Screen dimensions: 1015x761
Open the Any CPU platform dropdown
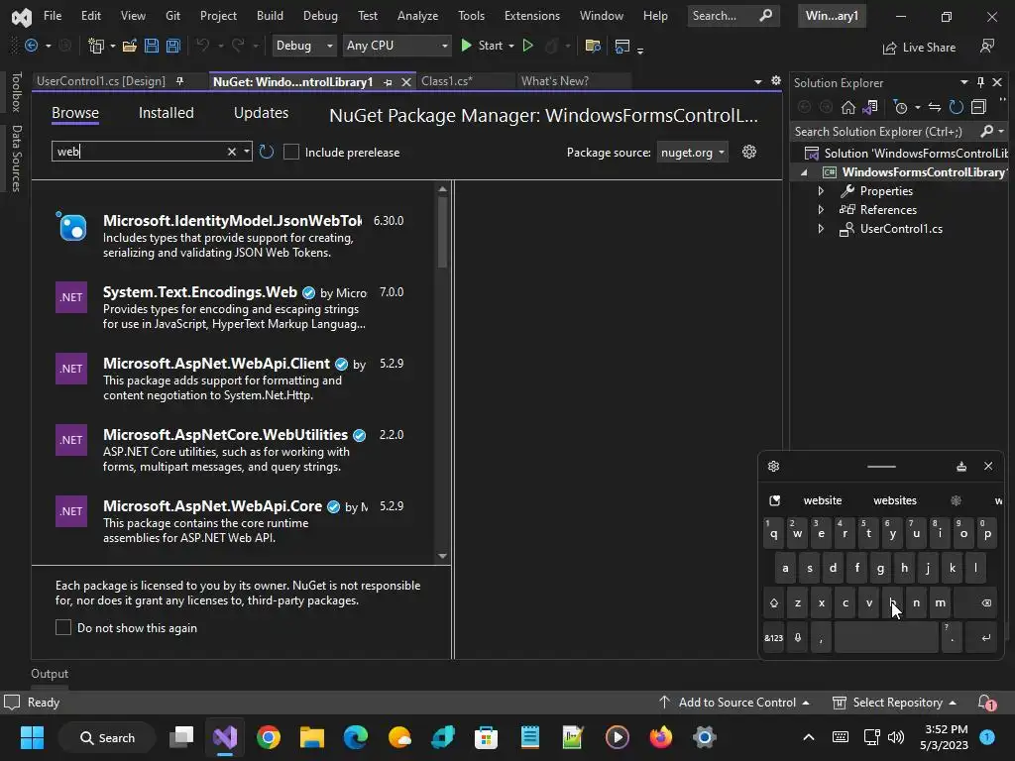click(x=396, y=46)
